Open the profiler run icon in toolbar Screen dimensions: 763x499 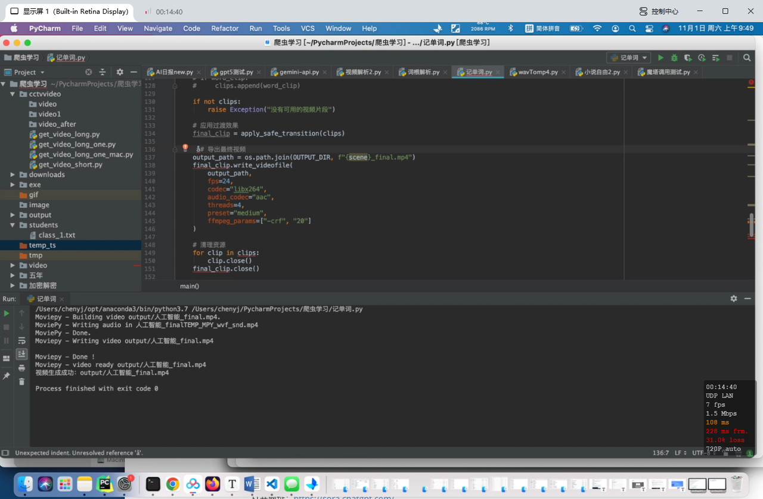tap(702, 58)
